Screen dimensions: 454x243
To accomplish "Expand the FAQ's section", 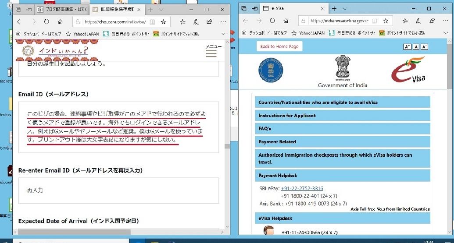I will [x=343, y=129].
